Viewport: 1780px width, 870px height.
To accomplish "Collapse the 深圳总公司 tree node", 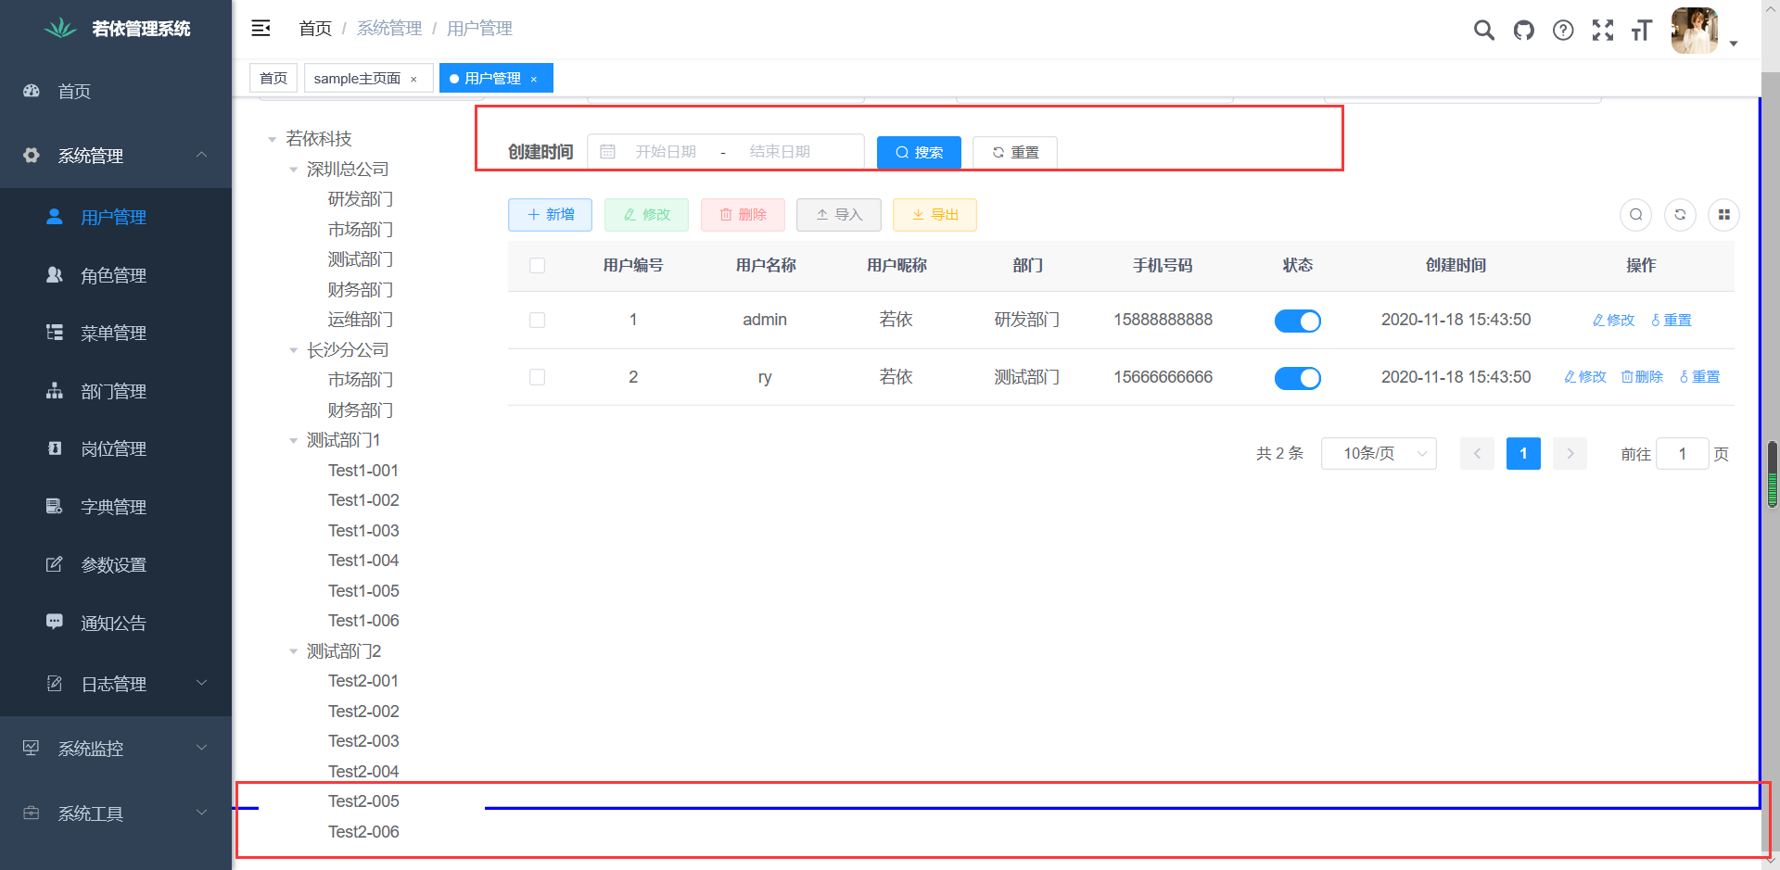I will 293,170.
